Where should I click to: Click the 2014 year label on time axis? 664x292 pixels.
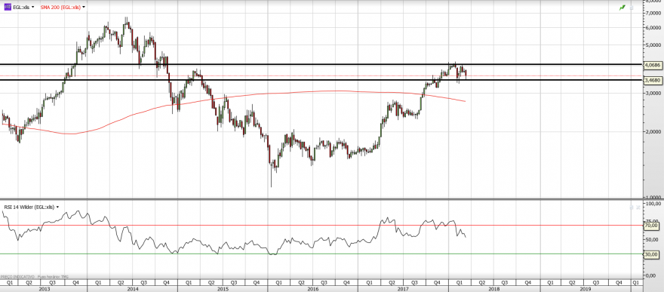[132, 288]
